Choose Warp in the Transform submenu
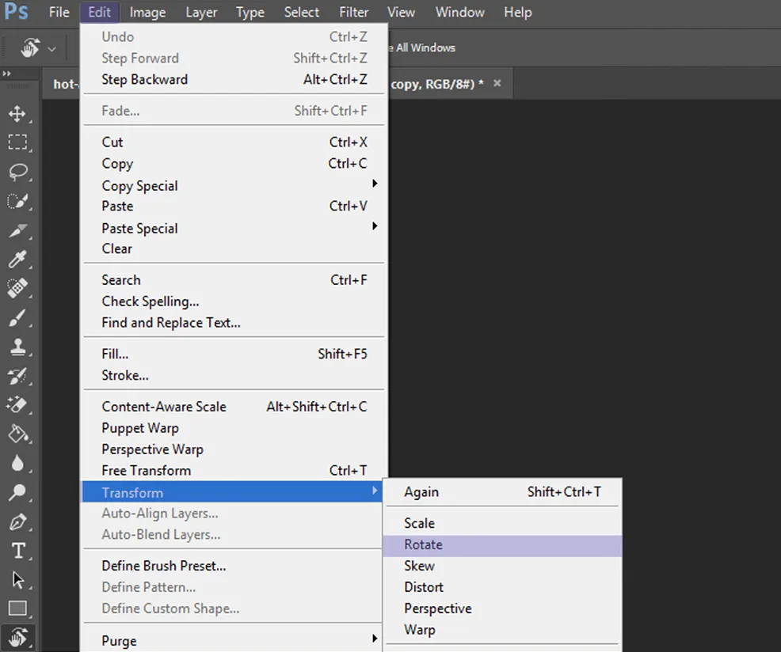 (x=502, y=630)
